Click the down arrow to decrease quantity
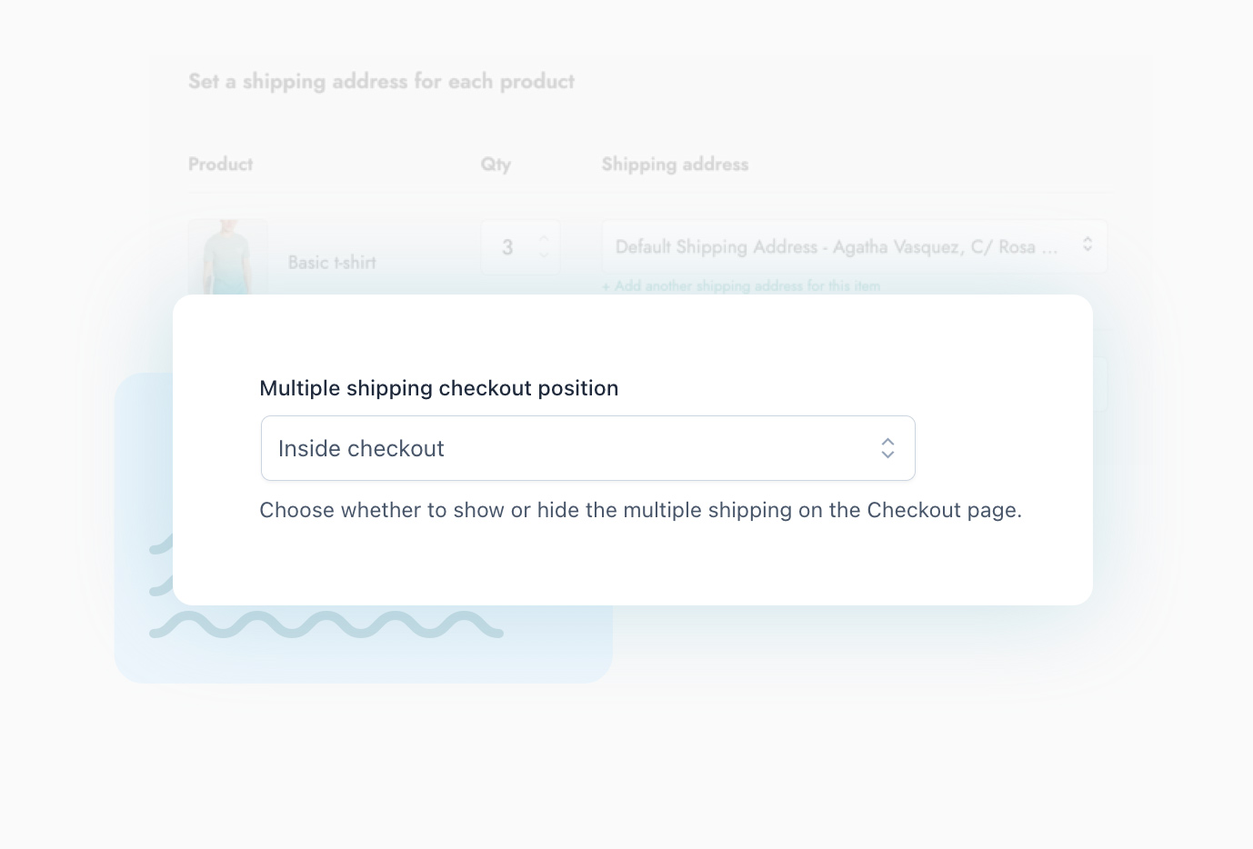The height and width of the screenshot is (849, 1253). tap(544, 256)
